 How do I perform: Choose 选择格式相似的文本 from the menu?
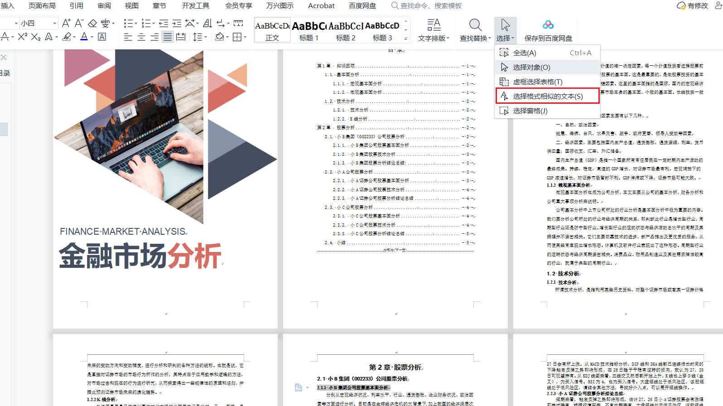(x=547, y=96)
